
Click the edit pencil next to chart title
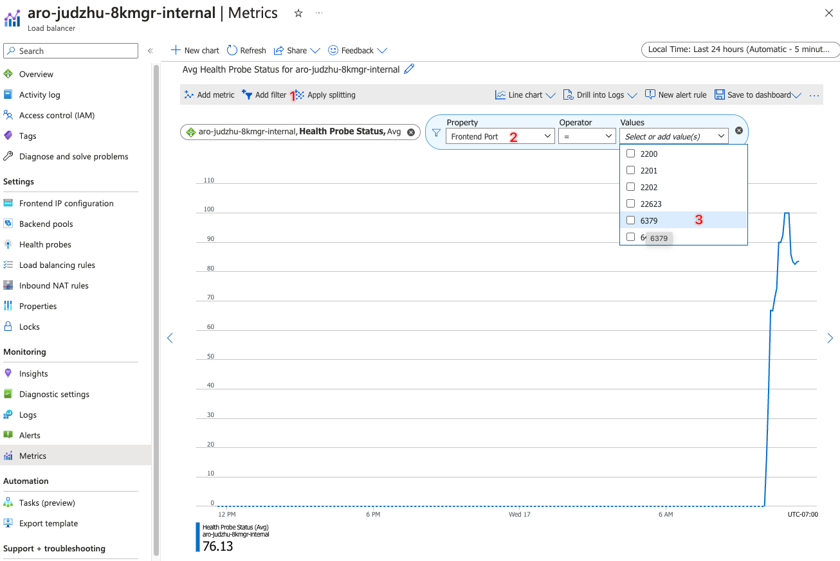[408, 69]
